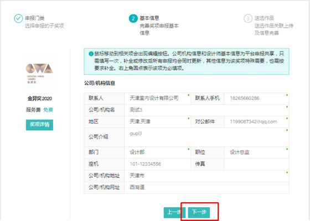
Task: Click the 奖项详情 button
Action: tap(39, 125)
